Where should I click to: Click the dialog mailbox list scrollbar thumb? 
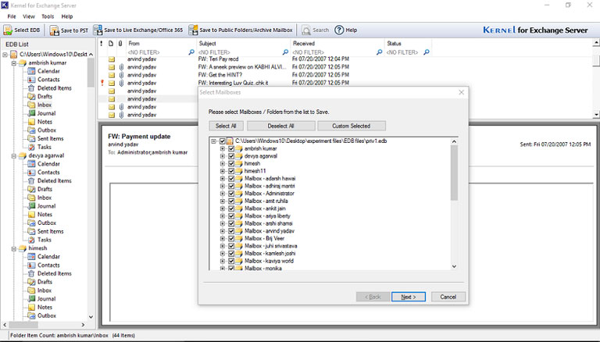point(454,173)
